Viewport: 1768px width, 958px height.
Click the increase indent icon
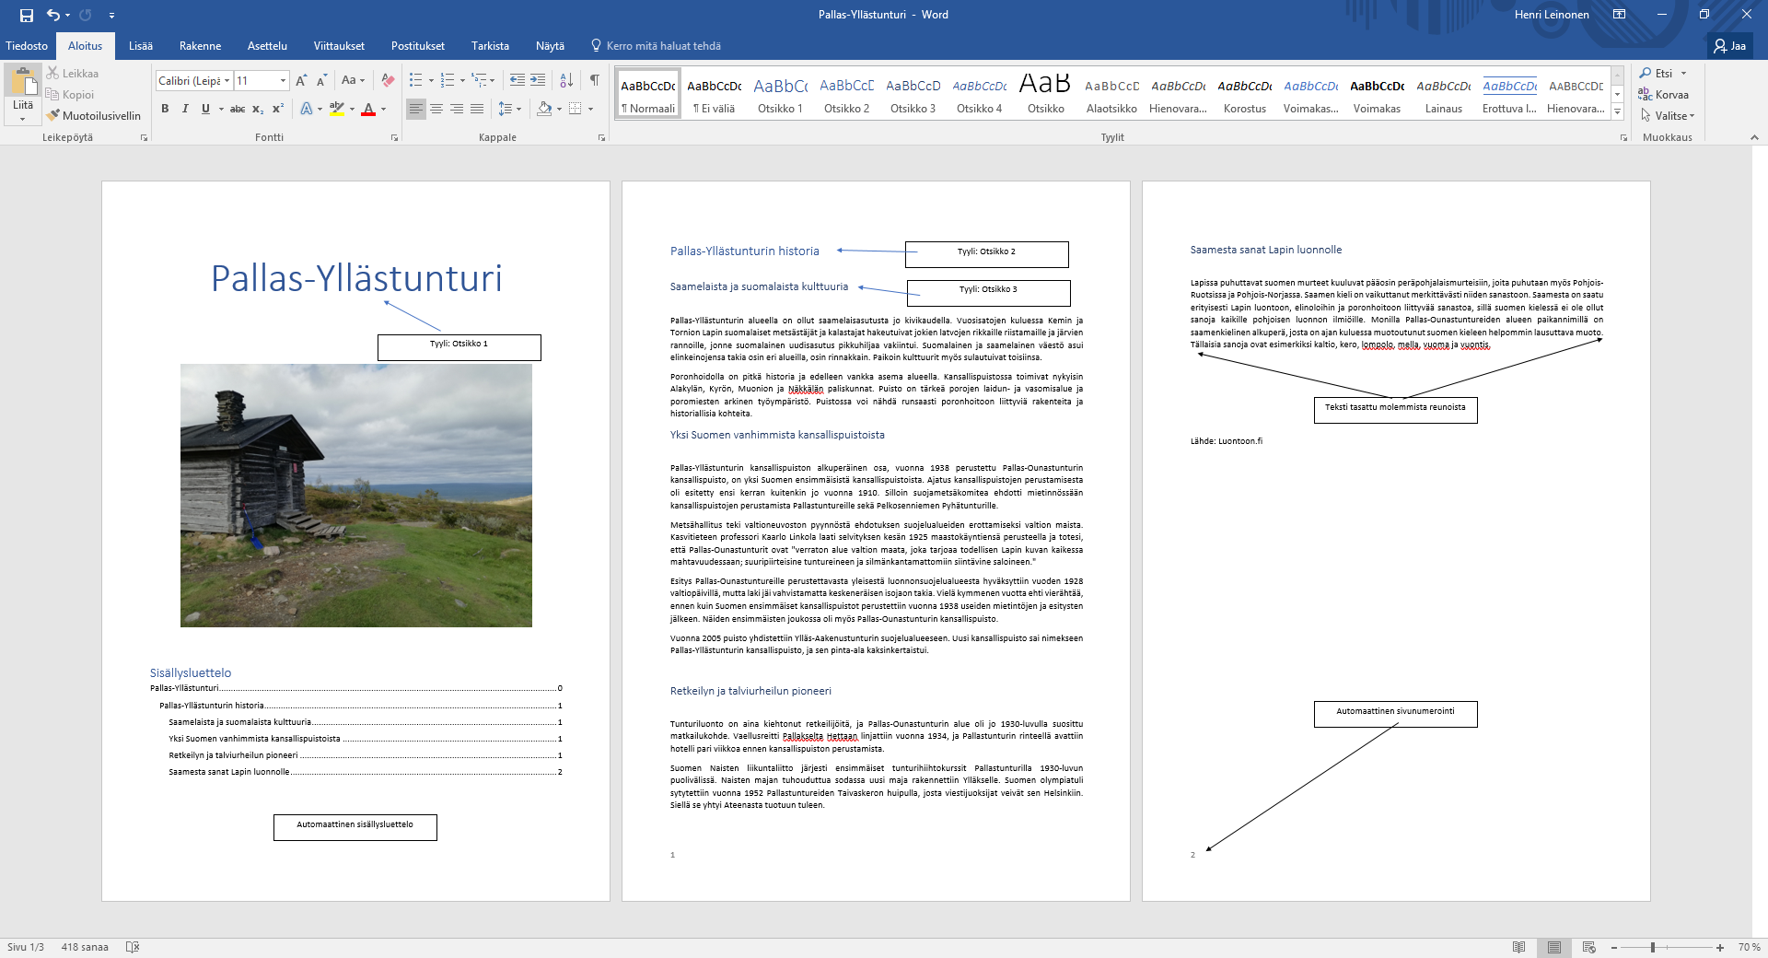[538, 80]
